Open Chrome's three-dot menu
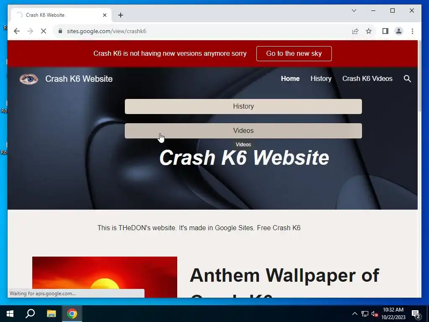This screenshot has width=429, height=322. (x=412, y=31)
